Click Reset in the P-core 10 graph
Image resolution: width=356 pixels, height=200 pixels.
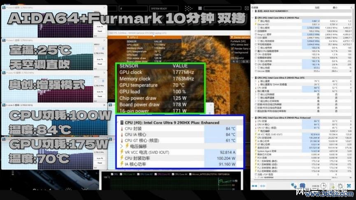point(100,96)
